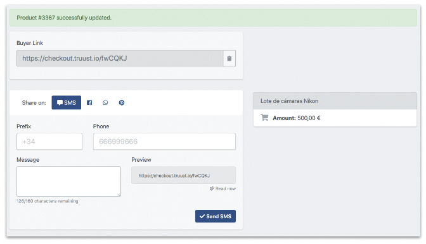Share via WhatsApp icon
The height and width of the screenshot is (244, 426).
tap(105, 102)
